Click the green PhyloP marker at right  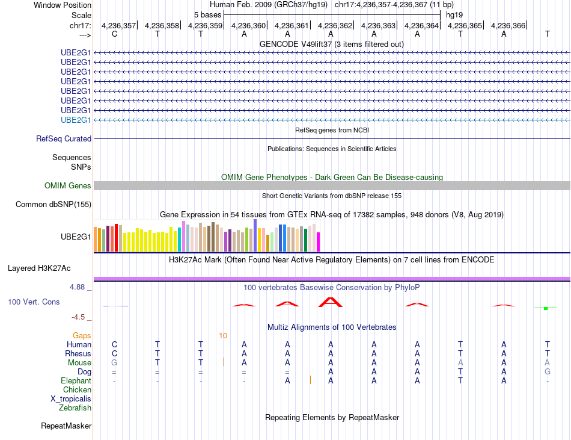(x=546, y=308)
